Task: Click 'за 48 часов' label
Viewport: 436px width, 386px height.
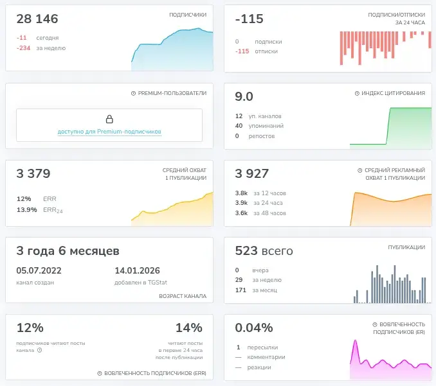Action: coord(269,213)
